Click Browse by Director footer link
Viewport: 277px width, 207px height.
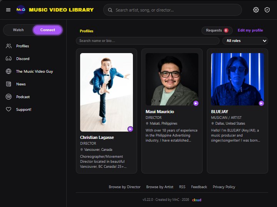tap(124, 187)
